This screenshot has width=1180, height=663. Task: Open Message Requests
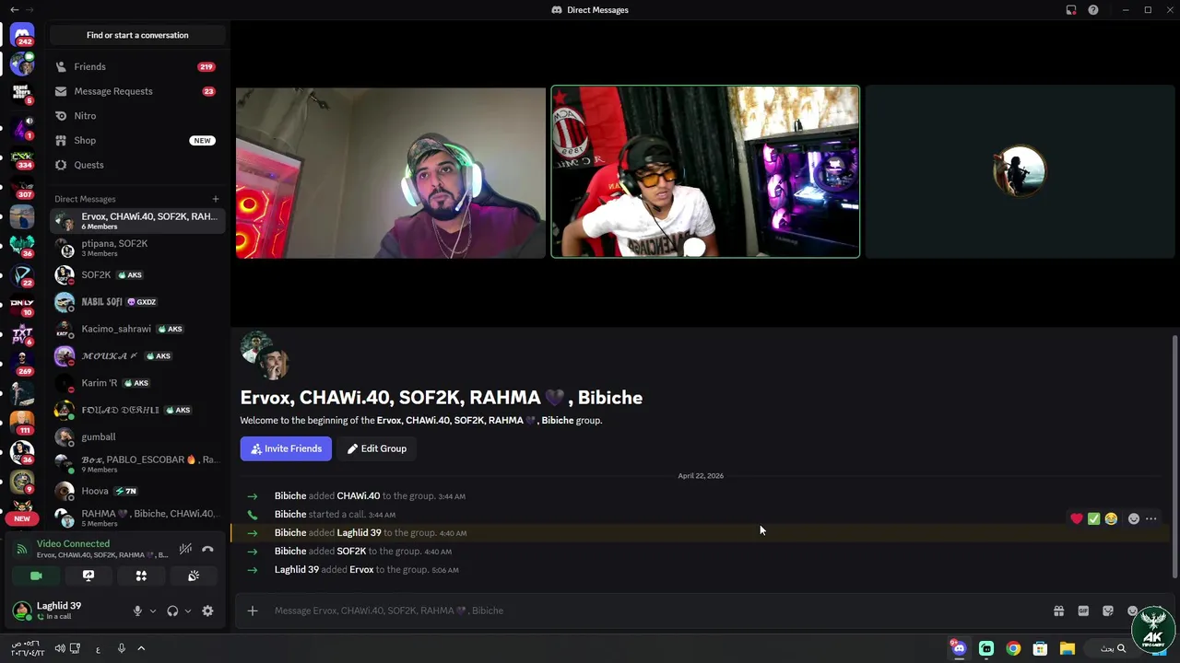click(x=137, y=91)
